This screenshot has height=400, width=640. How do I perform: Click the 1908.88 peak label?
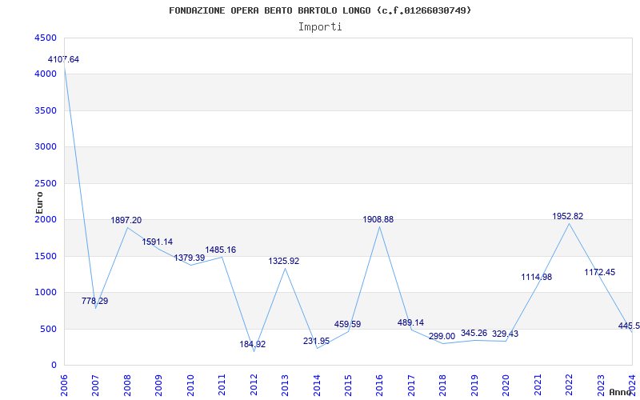tap(378, 219)
